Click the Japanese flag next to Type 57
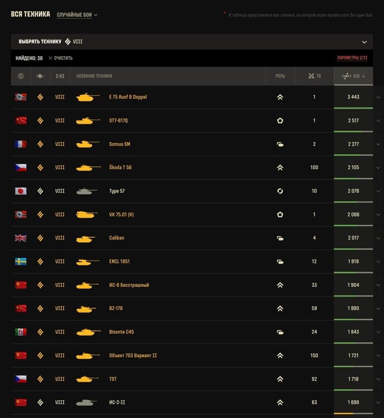This screenshot has width=384, height=418. click(x=21, y=191)
